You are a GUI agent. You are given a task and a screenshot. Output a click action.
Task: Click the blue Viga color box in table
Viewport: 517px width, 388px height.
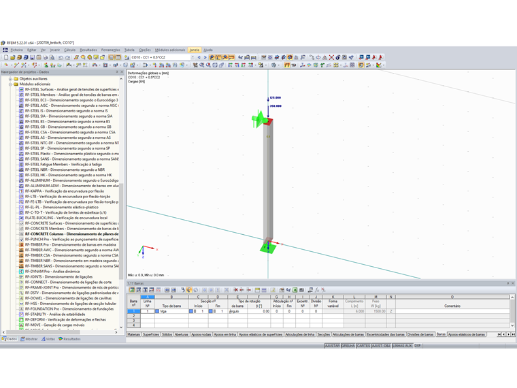(157, 311)
